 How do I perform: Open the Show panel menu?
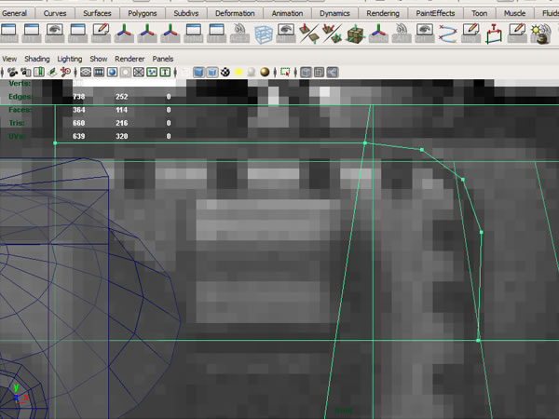(x=98, y=58)
